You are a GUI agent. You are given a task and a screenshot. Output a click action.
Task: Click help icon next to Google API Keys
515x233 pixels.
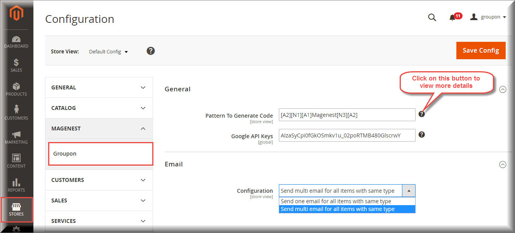[x=422, y=135]
